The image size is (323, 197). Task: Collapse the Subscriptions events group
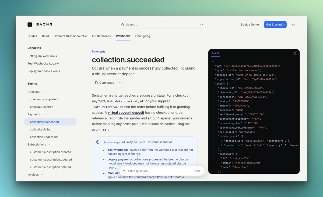tap(49, 144)
